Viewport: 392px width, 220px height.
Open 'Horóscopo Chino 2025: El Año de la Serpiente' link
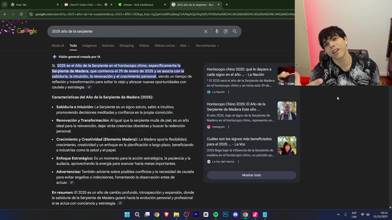point(236,107)
